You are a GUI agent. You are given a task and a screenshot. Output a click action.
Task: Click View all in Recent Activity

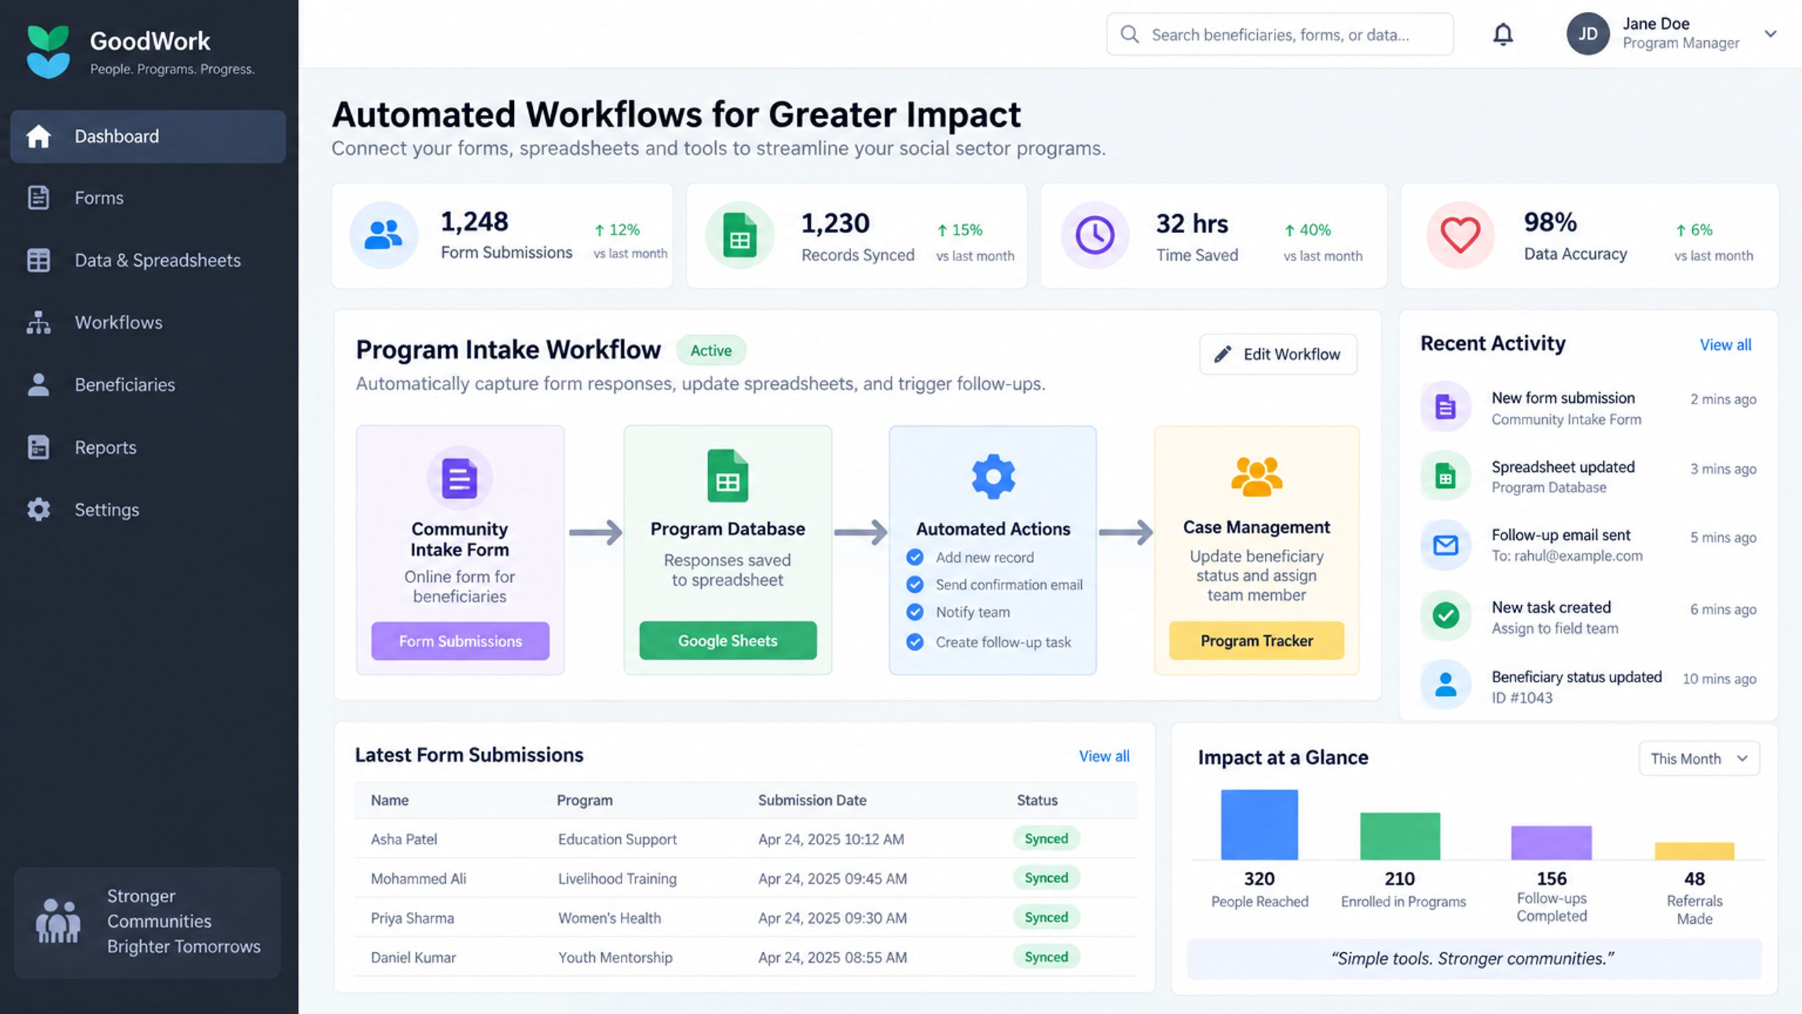coord(1725,345)
